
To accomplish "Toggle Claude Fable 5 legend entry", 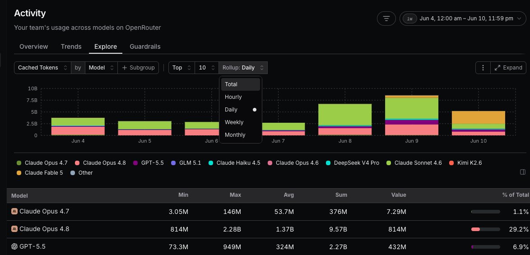I will pos(40,172).
